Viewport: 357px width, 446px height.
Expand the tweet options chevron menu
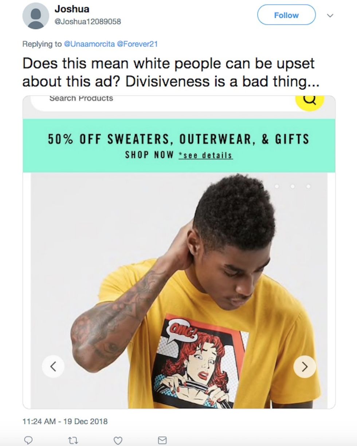(x=330, y=16)
